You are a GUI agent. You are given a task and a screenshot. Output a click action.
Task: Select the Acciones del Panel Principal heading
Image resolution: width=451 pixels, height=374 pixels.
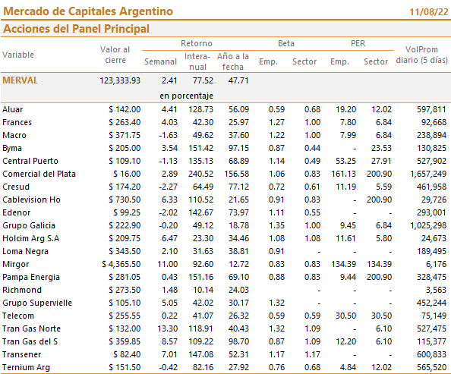point(76,29)
